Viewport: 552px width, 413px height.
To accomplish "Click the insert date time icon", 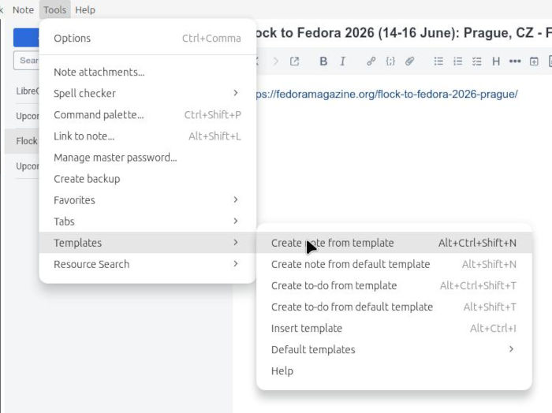I will 534,61.
